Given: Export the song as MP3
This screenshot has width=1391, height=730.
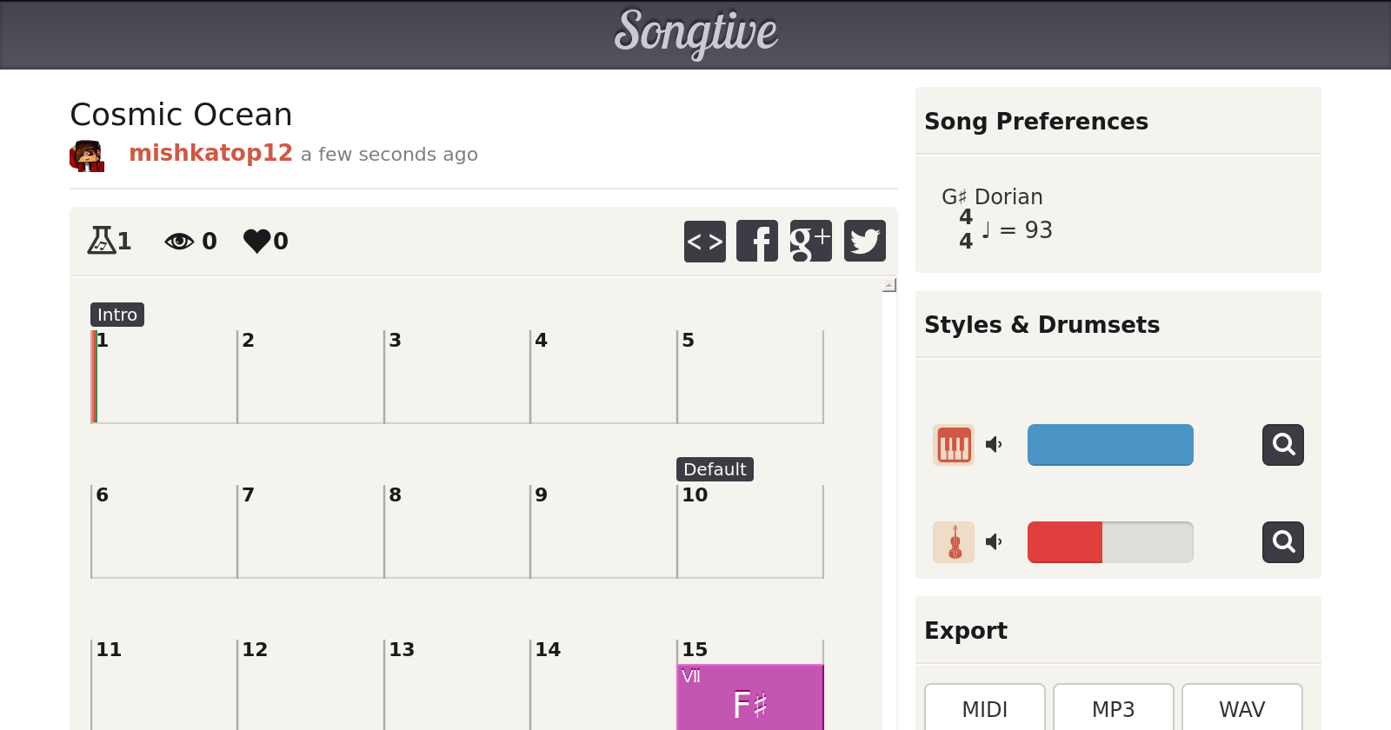Looking at the screenshot, I should pos(1113,709).
